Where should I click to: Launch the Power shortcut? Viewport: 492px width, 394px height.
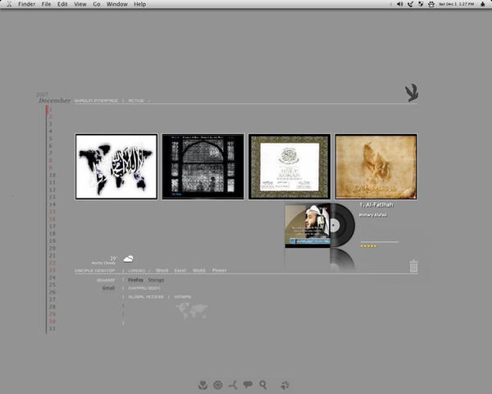pyautogui.click(x=219, y=270)
